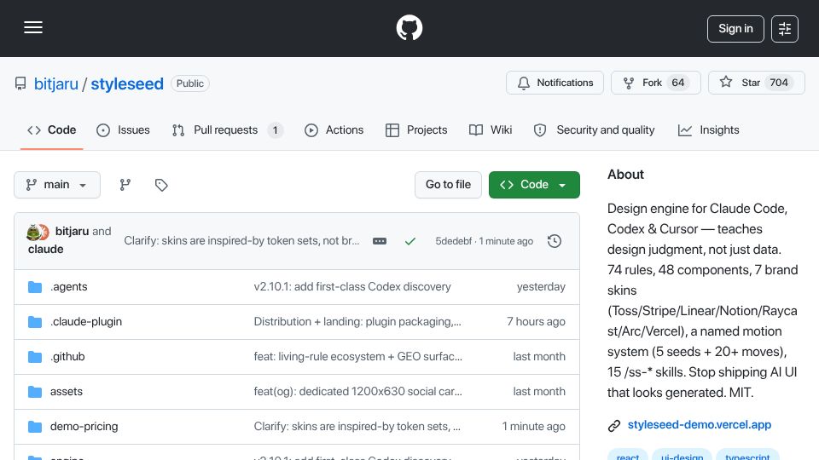The image size is (819, 460).
Task: Click the demo-pricing folder icon
Action: point(35,427)
